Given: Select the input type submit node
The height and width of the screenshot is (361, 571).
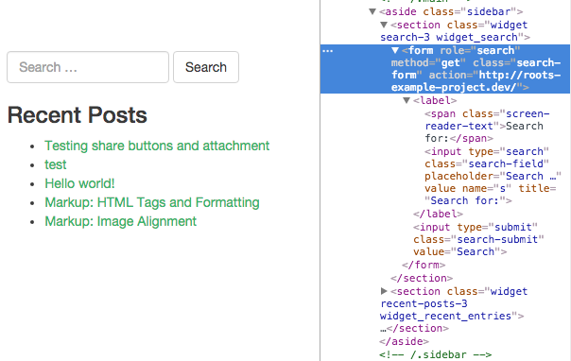Looking at the screenshot, I should pyautogui.click(x=478, y=239).
